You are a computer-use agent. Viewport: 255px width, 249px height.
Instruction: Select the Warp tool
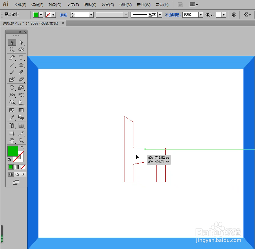12,95
